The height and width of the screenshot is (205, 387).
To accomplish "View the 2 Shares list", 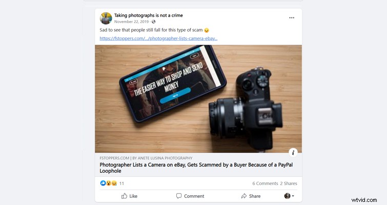I will [288, 183].
